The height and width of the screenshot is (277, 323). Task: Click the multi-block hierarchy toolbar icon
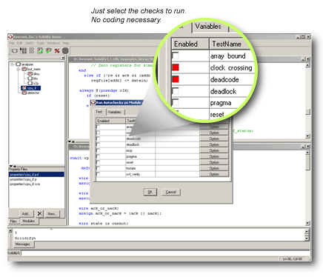click(x=23, y=50)
